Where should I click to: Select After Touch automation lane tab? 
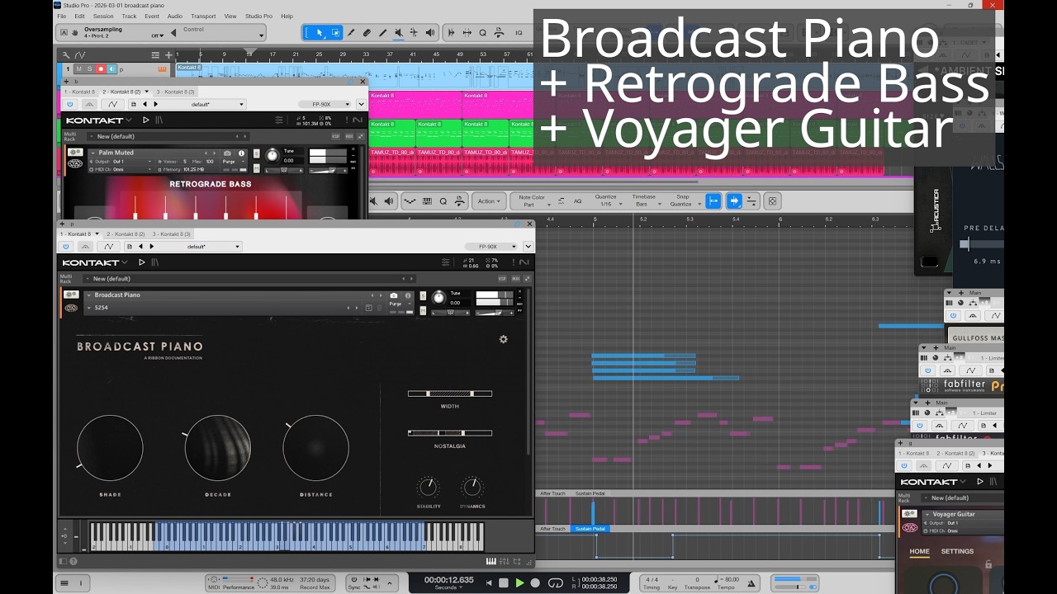pos(552,529)
